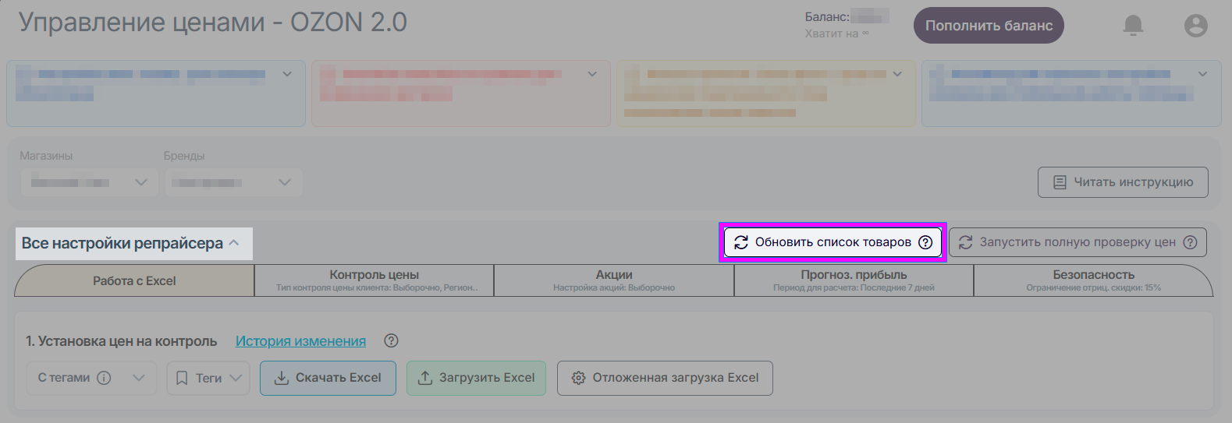Open the user account profile icon
This screenshot has width=1232, height=423.
(x=1195, y=26)
